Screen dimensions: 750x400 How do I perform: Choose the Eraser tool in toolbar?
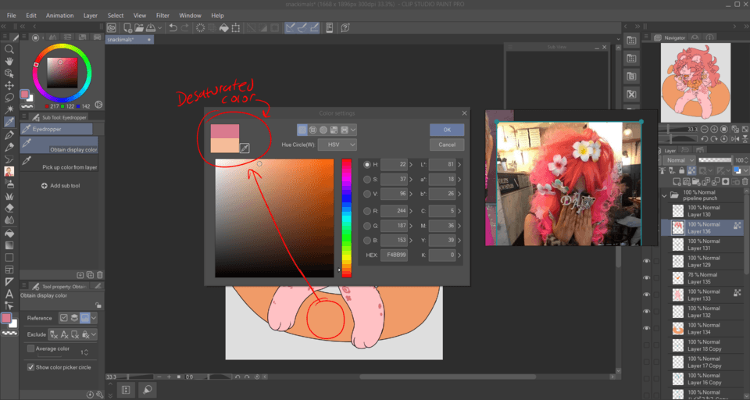pos(9,208)
